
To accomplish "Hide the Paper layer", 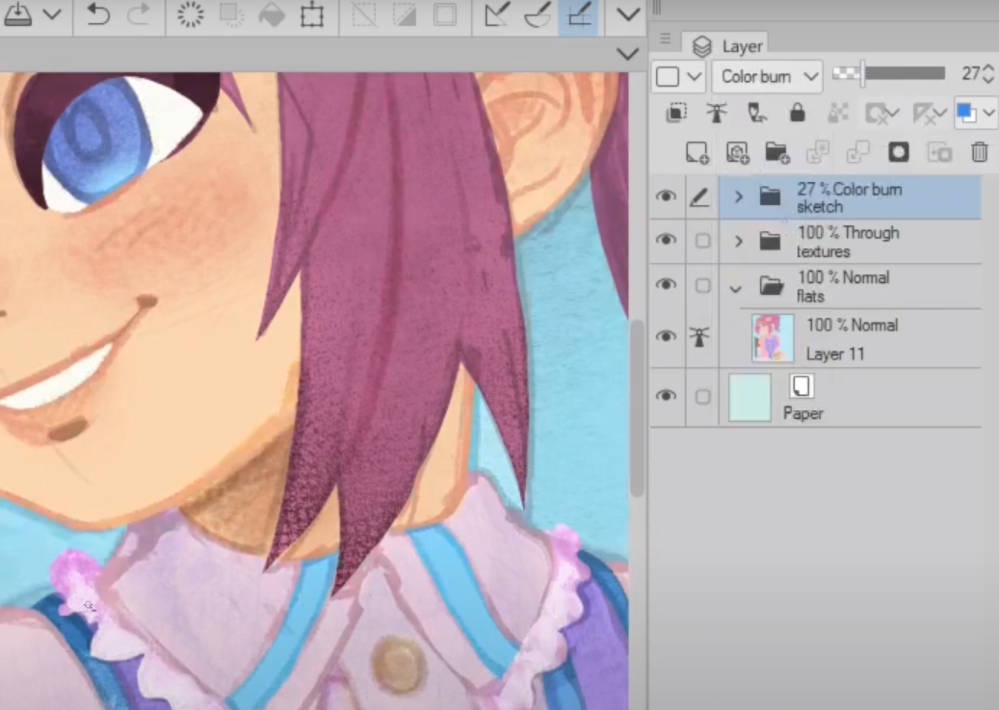I will pyautogui.click(x=666, y=397).
